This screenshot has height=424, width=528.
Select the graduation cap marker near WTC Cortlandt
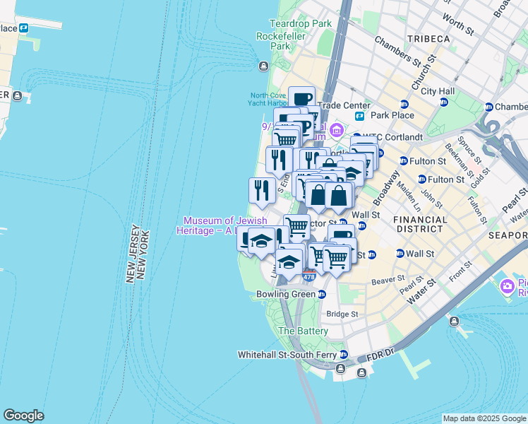click(x=351, y=173)
